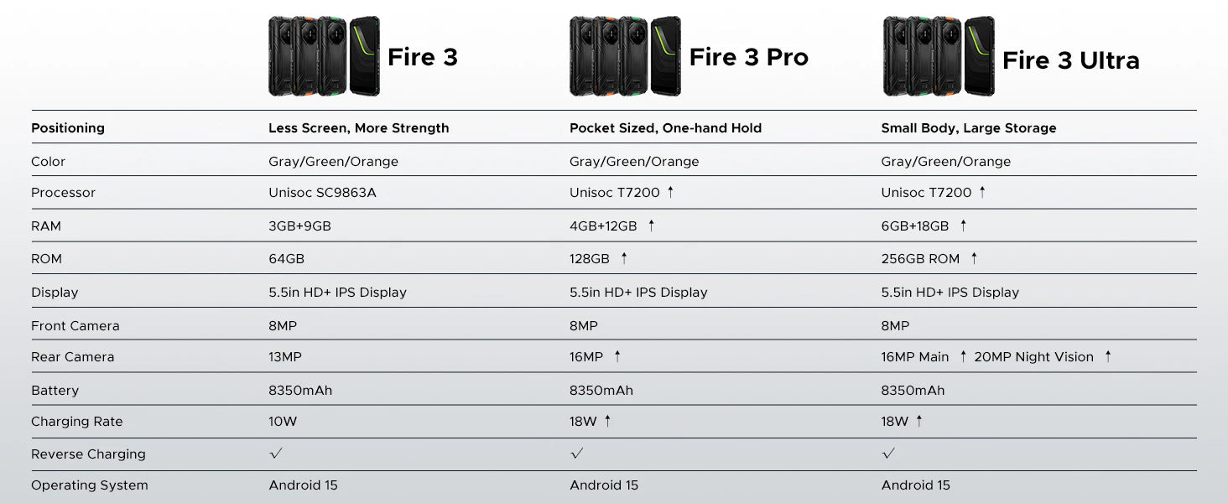
Task: Click the arrow after Fire 3 Ultra's 16MP Main
Action: tap(964, 356)
